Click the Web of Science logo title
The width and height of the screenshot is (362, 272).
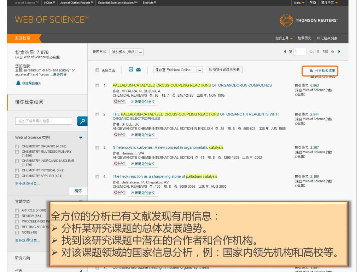[52, 20]
